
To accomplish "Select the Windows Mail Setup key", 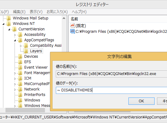I will pyautogui.click(x=31, y=18).
